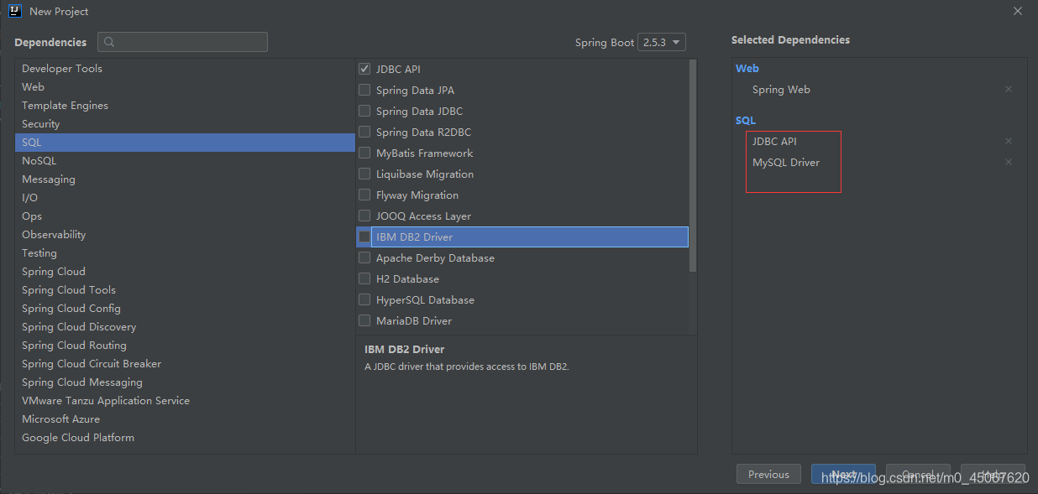Tick the MyBatis Framework checkbox
Image resolution: width=1038 pixels, height=494 pixels.
[364, 153]
